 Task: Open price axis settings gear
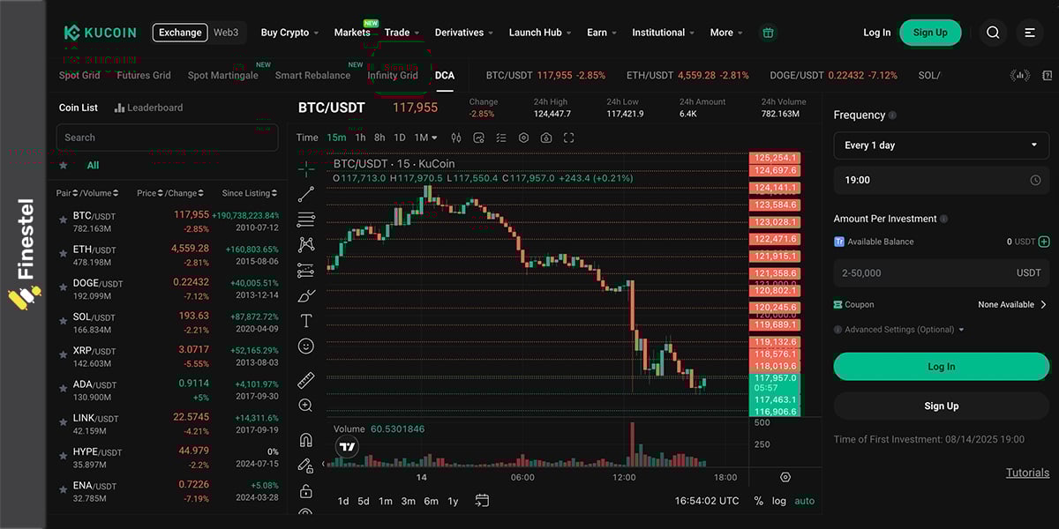point(785,477)
